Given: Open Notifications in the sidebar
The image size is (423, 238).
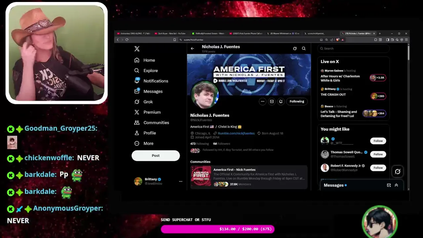Looking at the screenshot, I should (x=151, y=81).
